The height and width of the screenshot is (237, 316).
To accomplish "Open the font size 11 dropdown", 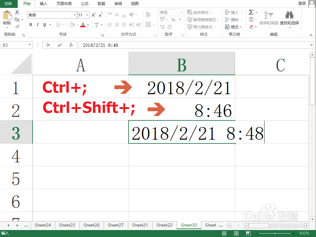I will click(87, 15).
